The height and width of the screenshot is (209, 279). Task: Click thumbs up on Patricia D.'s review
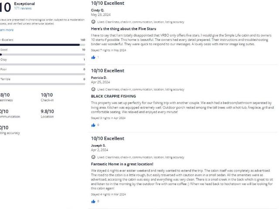(x=93, y=125)
